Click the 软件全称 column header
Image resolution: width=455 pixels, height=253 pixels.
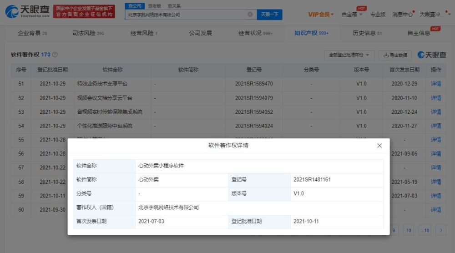click(x=112, y=70)
